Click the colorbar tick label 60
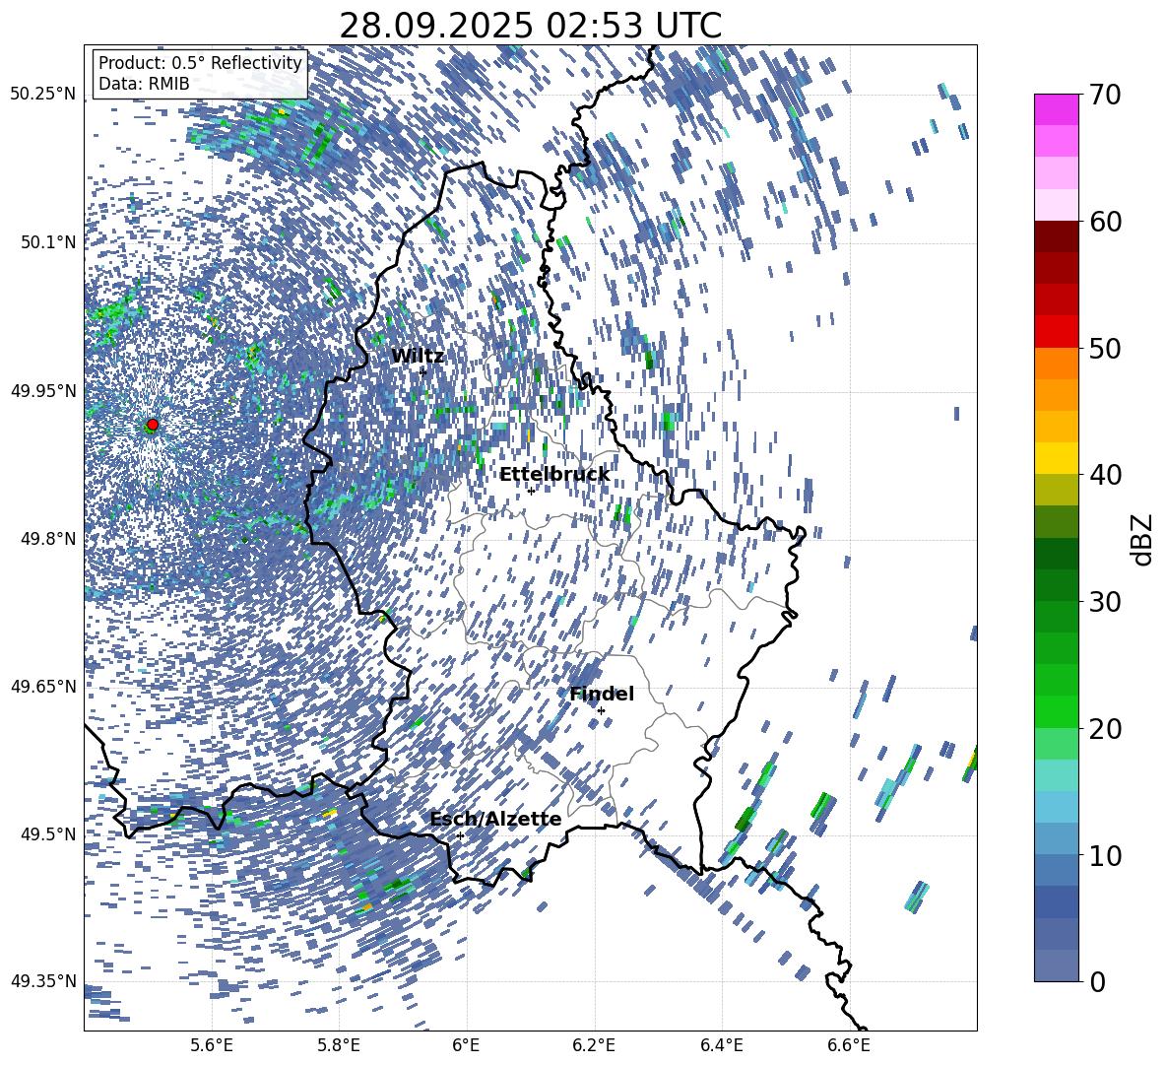 click(1106, 222)
